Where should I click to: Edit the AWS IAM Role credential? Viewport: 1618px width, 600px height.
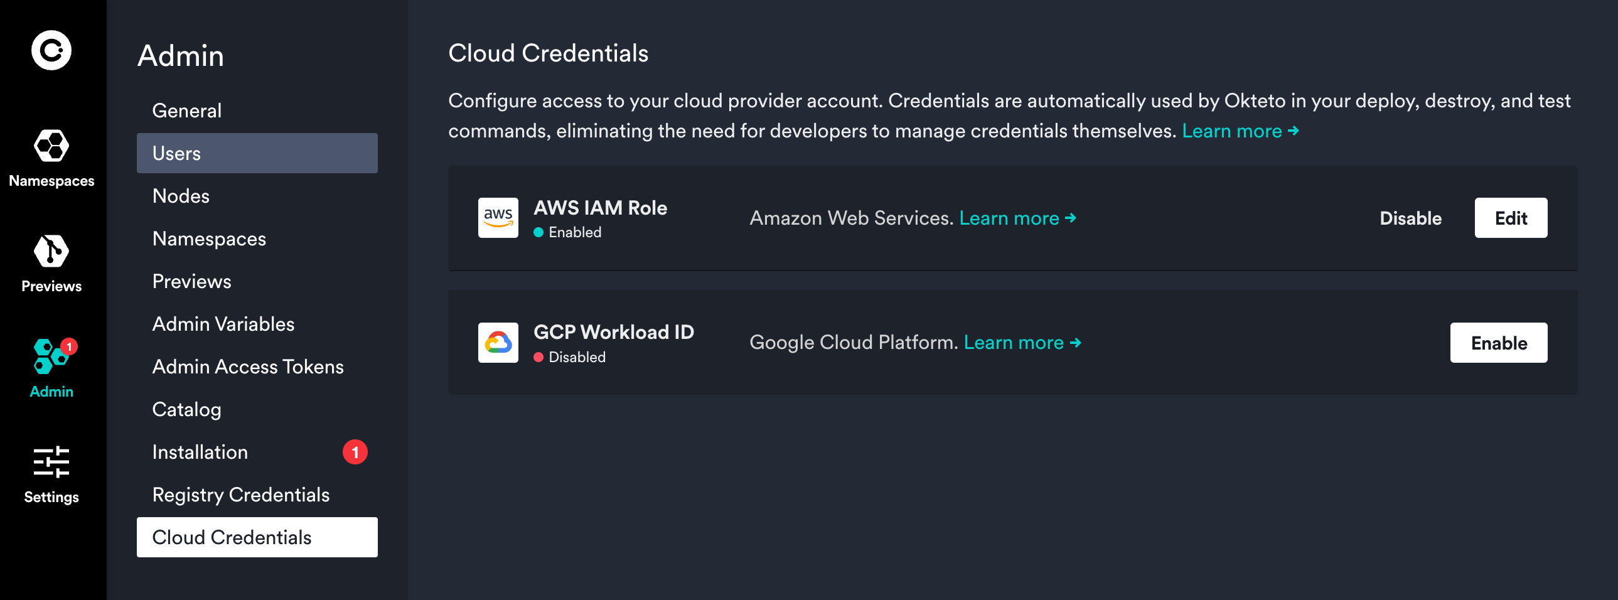pos(1511,218)
